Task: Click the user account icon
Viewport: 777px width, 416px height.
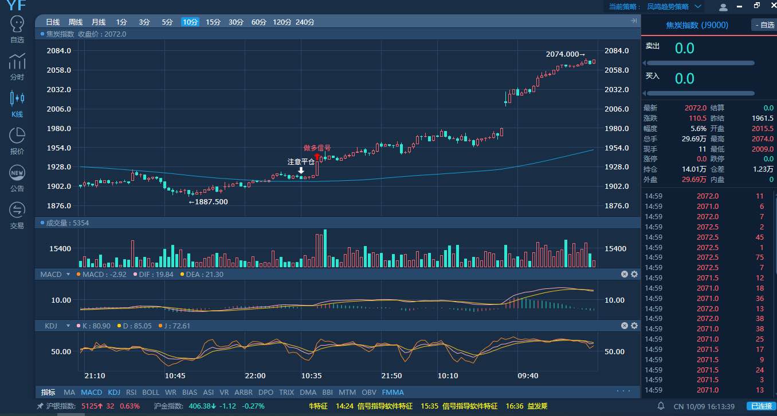Action: tap(723, 7)
